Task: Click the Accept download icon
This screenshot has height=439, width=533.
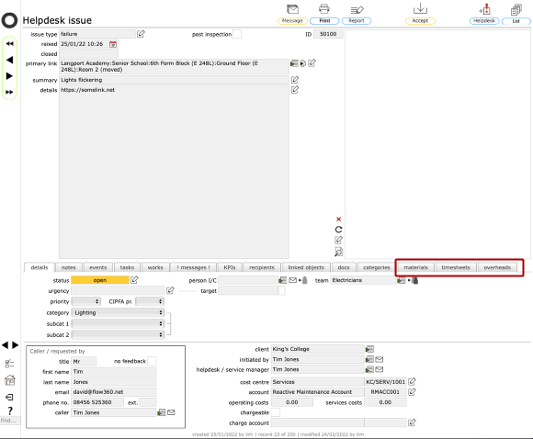Action: (x=420, y=8)
